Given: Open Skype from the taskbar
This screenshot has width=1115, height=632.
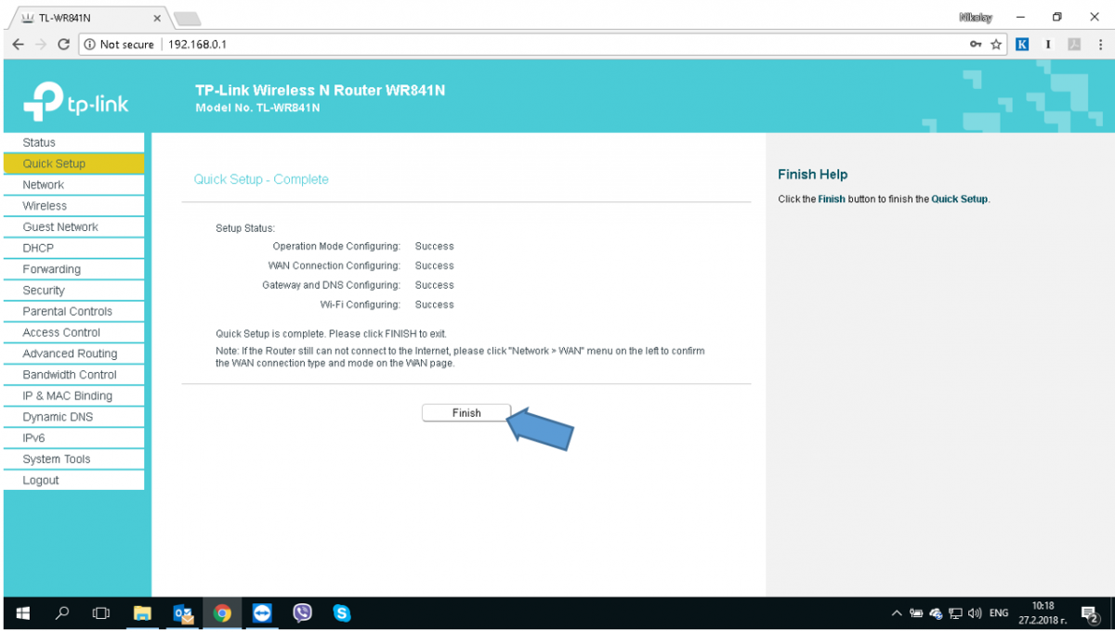Looking at the screenshot, I should click(x=342, y=613).
